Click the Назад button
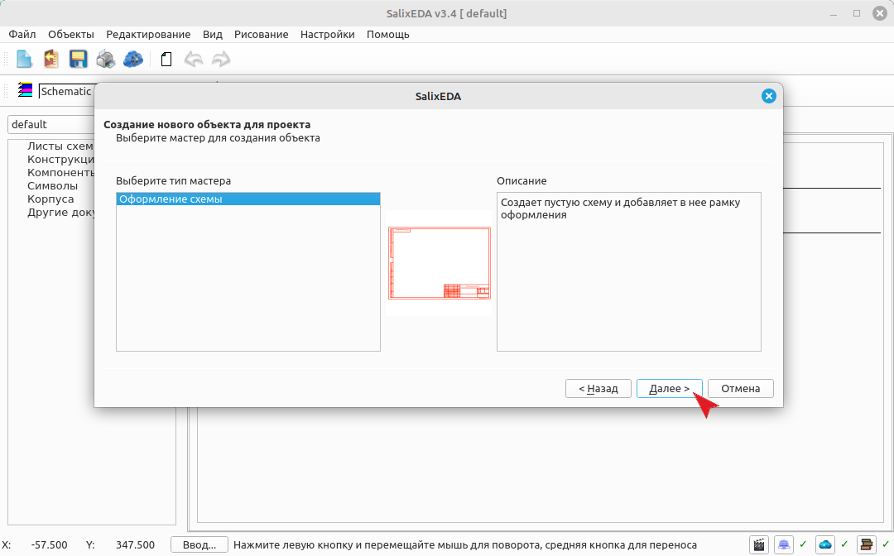 click(x=598, y=389)
